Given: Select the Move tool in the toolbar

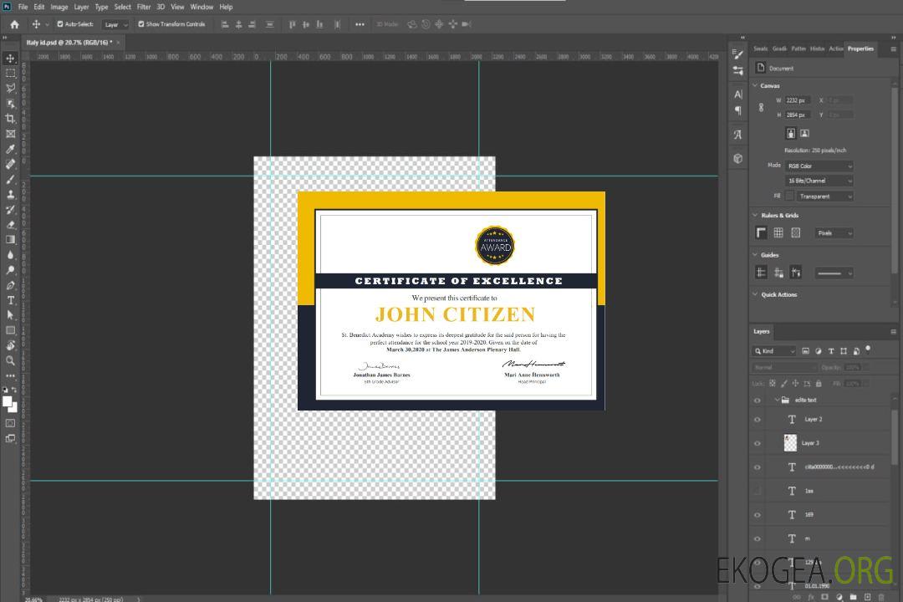Looking at the screenshot, I should (x=11, y=59).
